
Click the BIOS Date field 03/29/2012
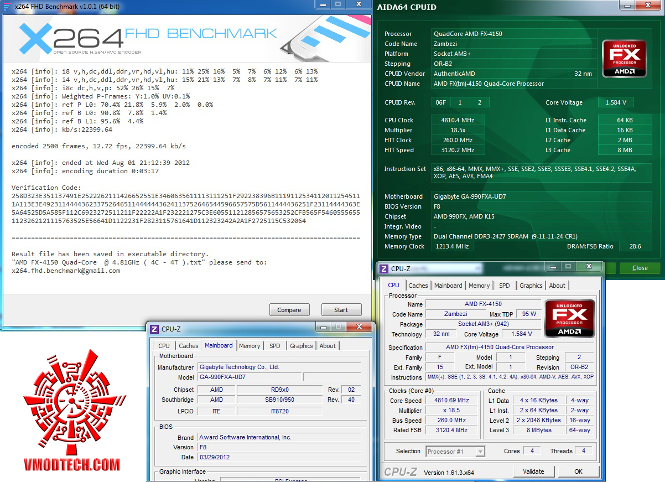tap(279, 457)
